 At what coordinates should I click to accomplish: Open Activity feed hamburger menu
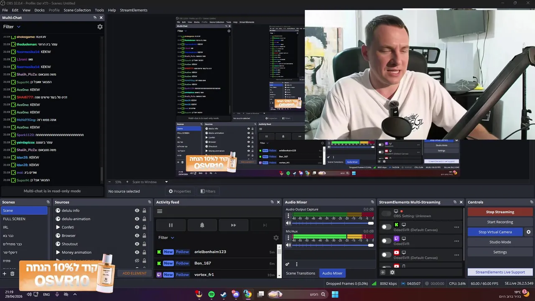160,211
